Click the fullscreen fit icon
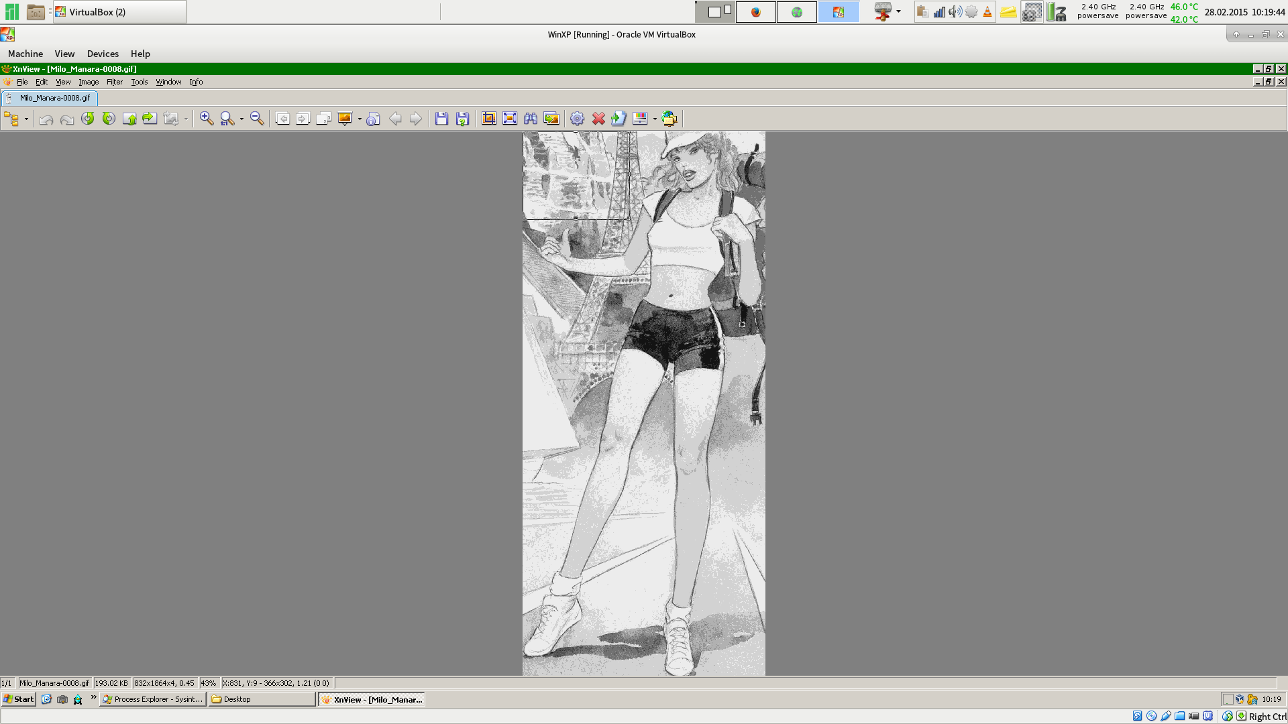The width and height of the screenshot is (1288, 724). coord(510,119)
